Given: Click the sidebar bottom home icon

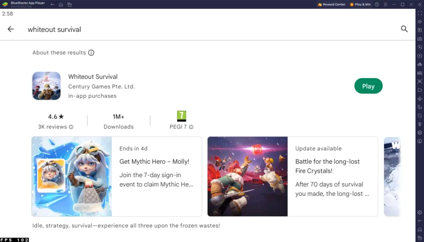Looking at the screenshot, I should (x=420, y=230).
